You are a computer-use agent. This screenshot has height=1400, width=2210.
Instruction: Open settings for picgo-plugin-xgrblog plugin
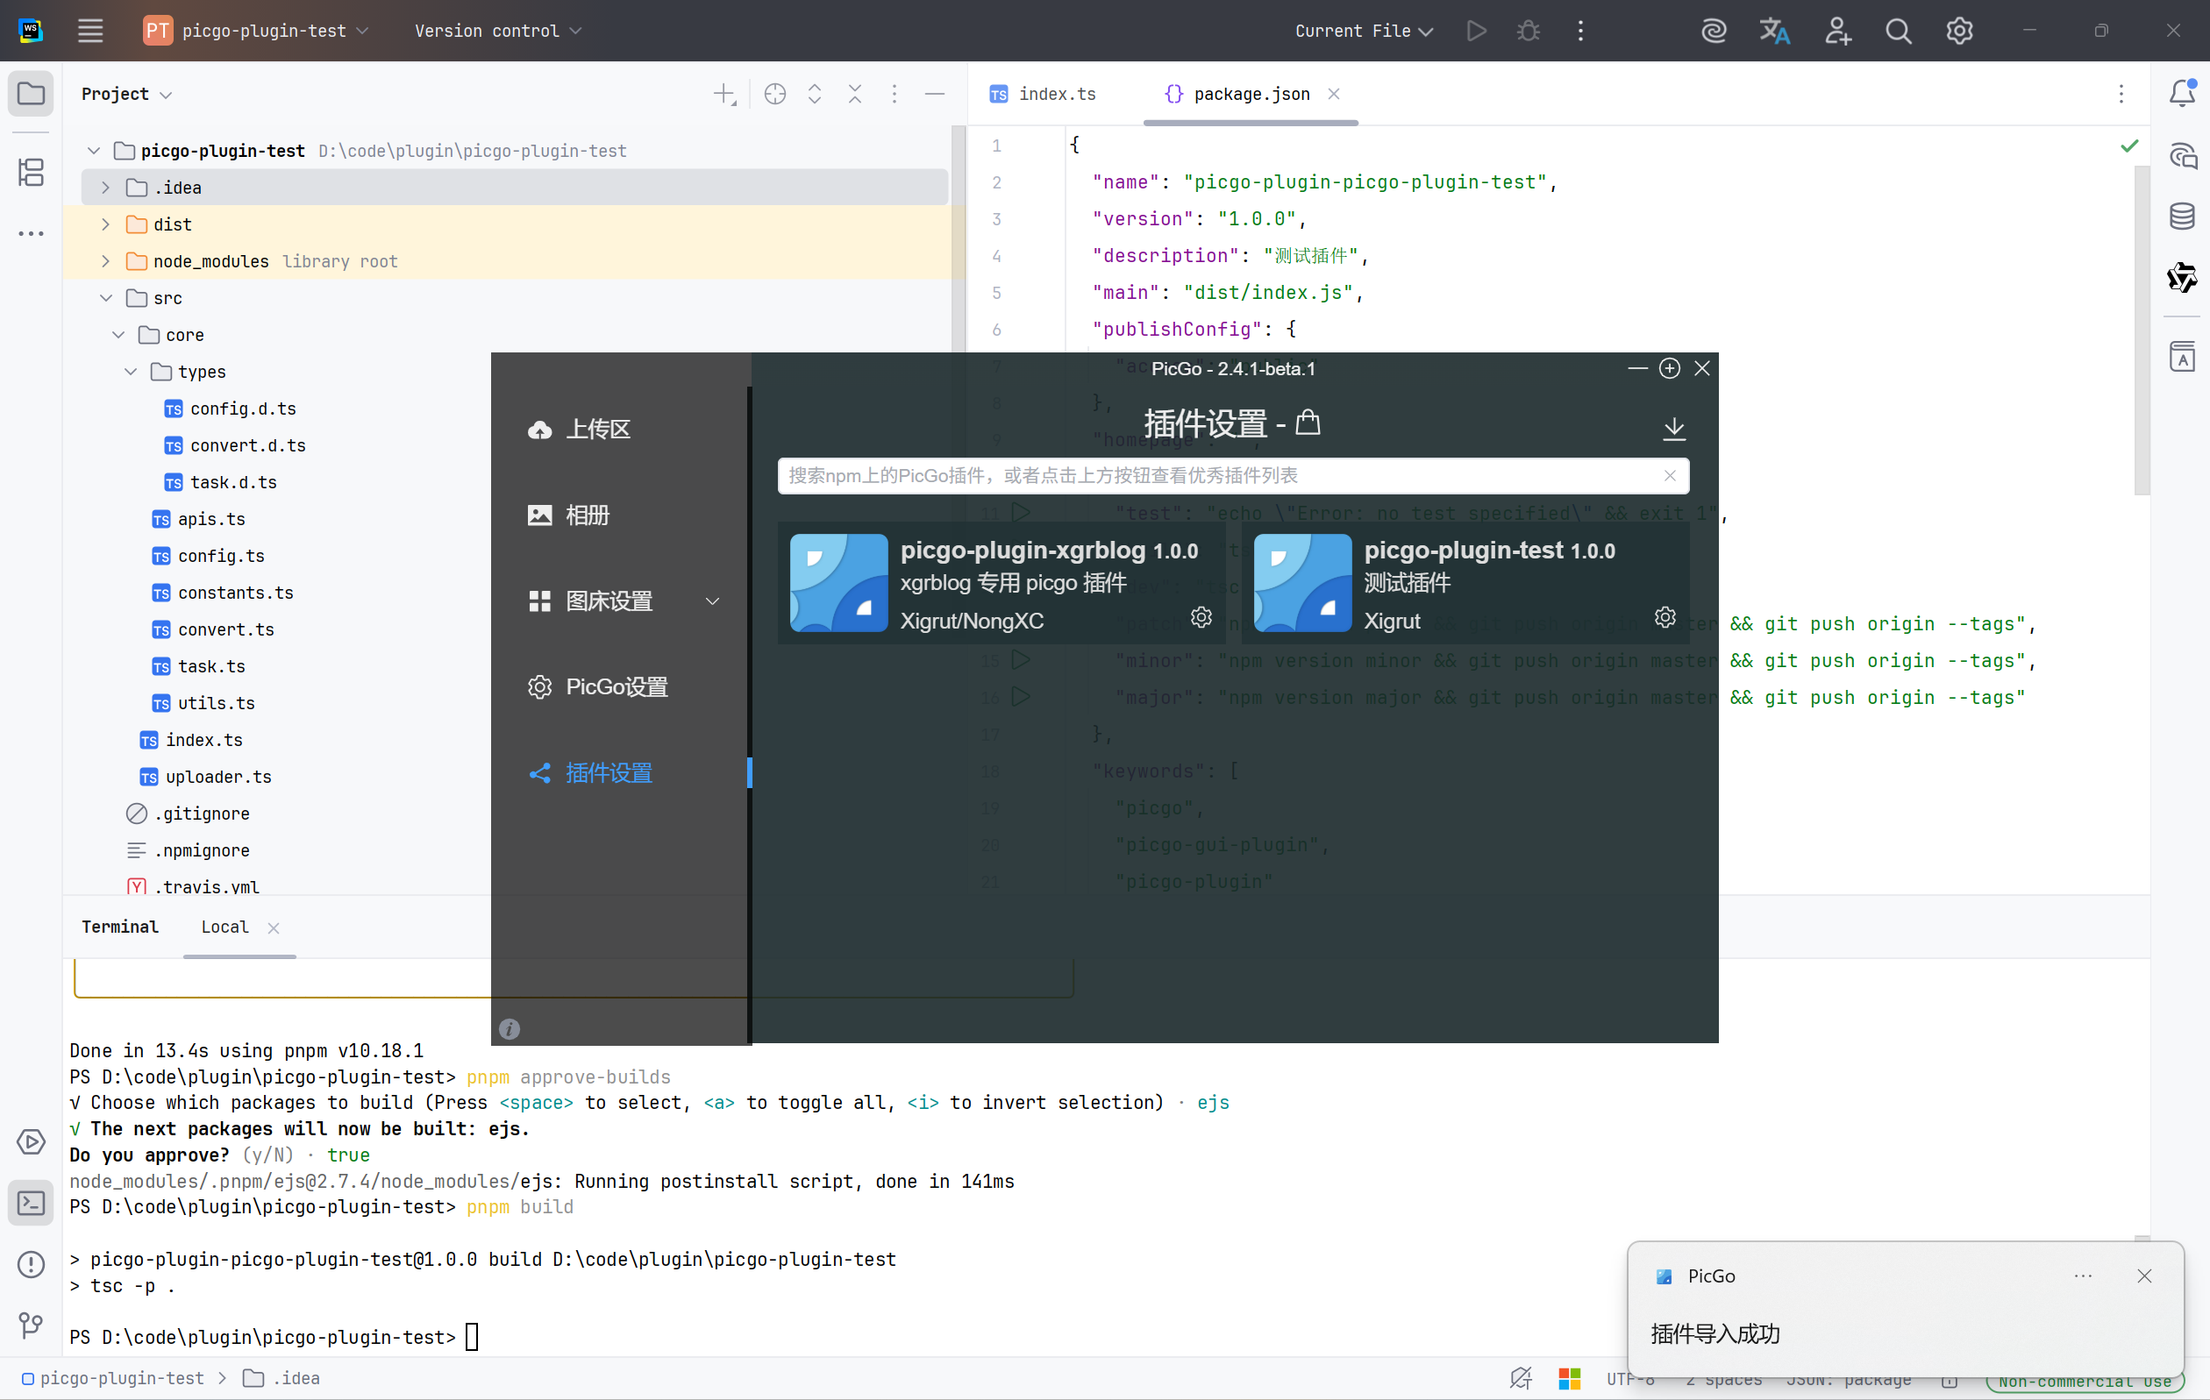[x=1201, y=617]
